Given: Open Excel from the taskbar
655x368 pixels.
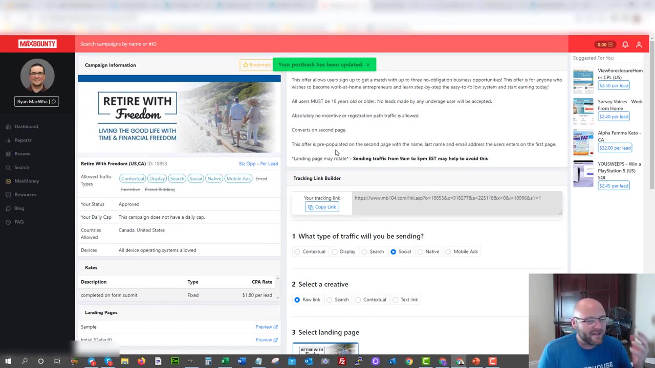Looking at the screenshot, I should coord(224,361).
